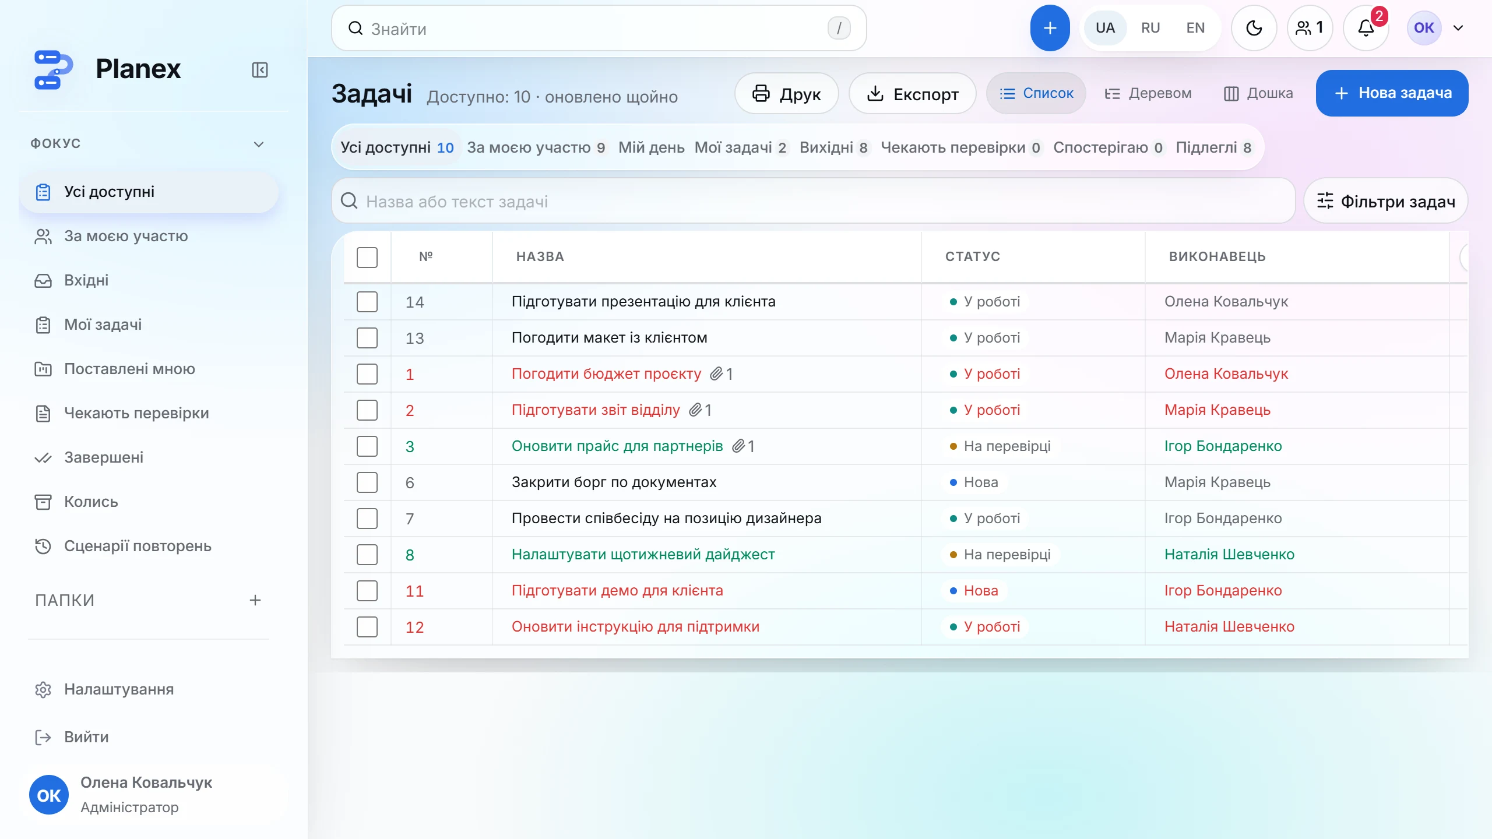Open 'За моєю участю' in sidebar
This screenshot has height=839, width=1492.
149,236
